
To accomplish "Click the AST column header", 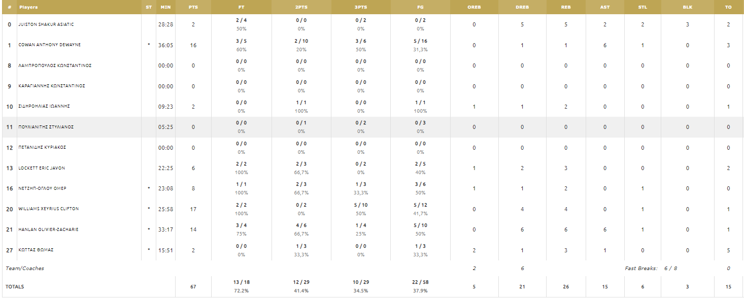I will [x=605, y=7].
